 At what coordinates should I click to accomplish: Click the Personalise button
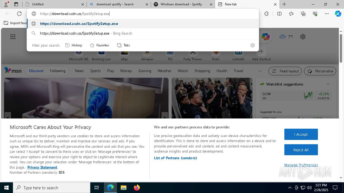click(320, 71)
